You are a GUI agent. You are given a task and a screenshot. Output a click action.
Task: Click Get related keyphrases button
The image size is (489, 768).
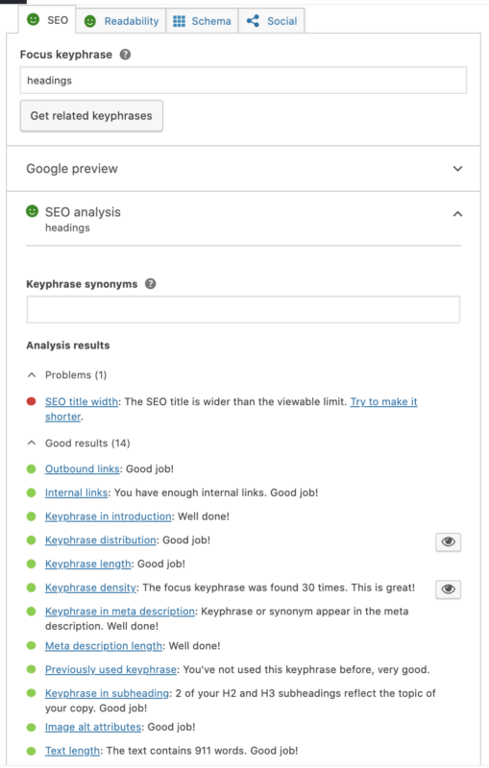91,116
